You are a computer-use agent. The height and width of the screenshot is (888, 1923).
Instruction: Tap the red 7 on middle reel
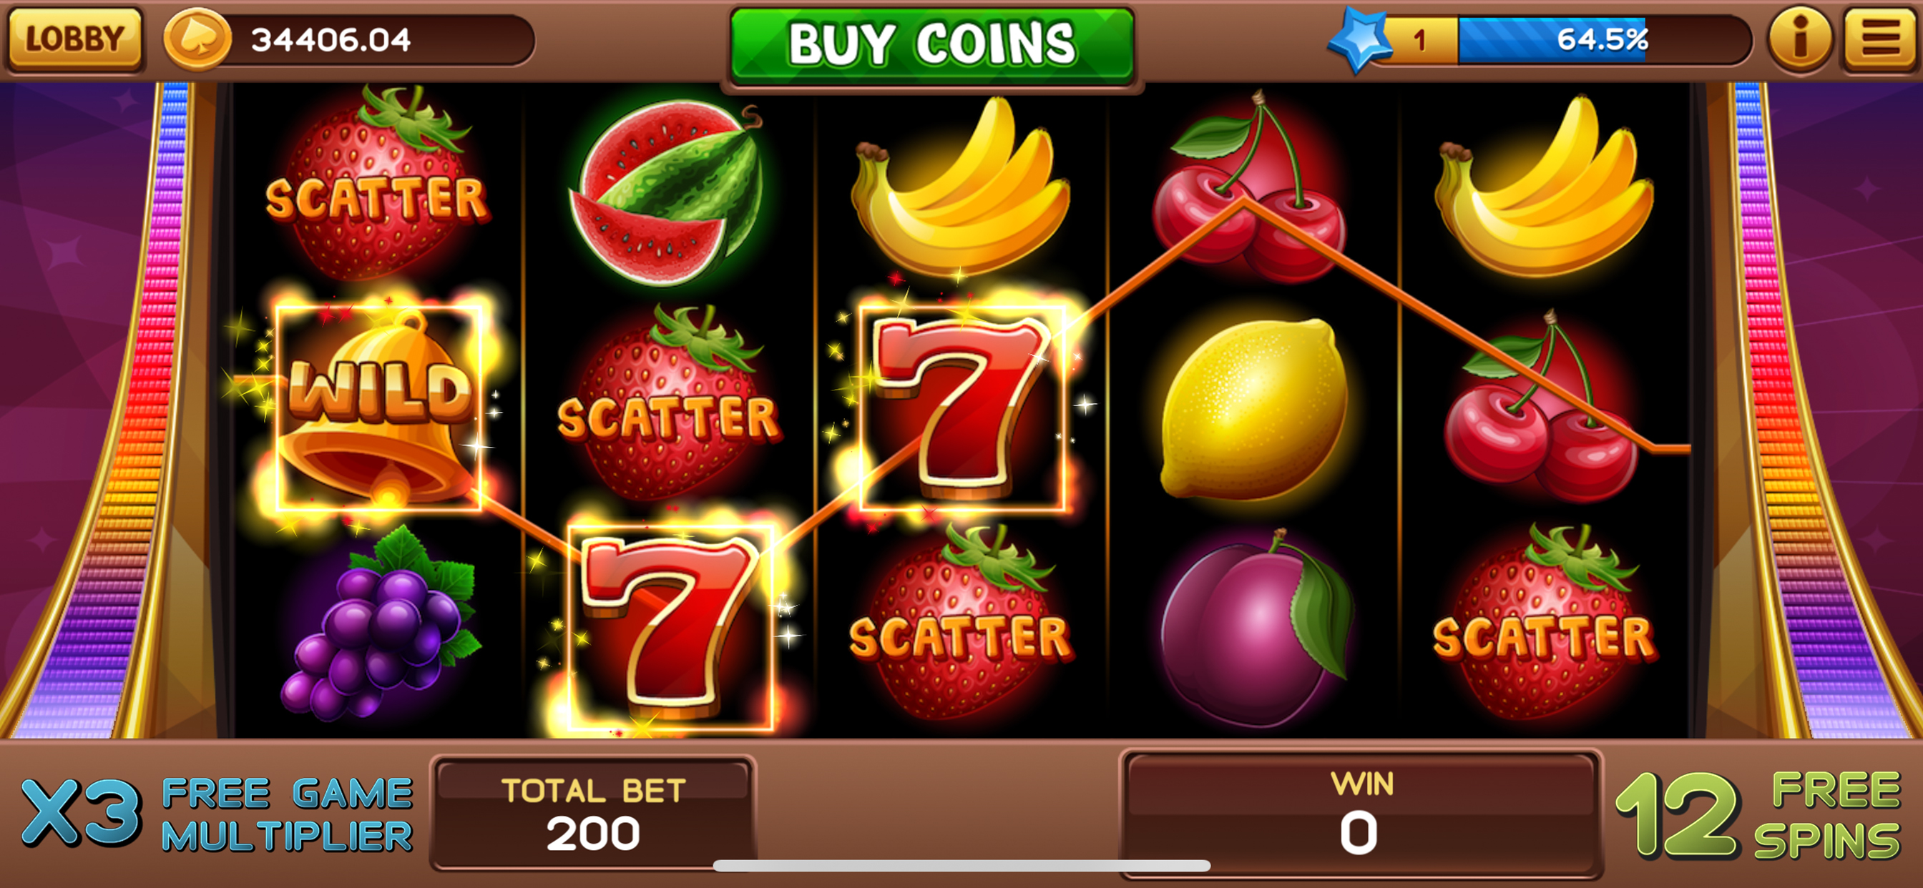(x=962, y=408)
